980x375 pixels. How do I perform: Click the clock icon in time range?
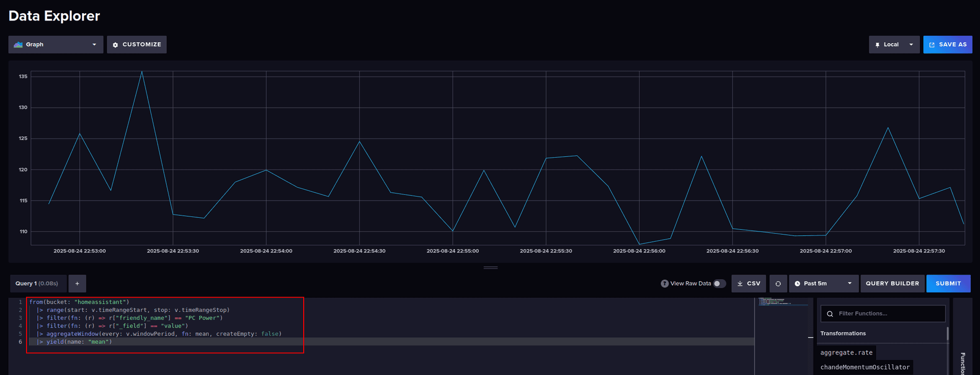[x=797, y=284]
